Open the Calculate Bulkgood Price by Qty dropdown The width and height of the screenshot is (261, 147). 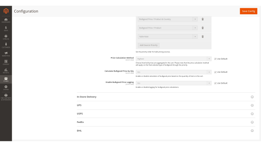(x=174, y=72)
